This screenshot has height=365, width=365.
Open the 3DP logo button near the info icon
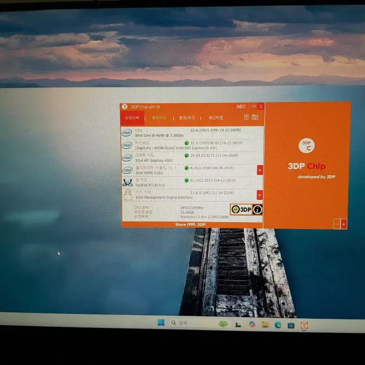(241, 209)
